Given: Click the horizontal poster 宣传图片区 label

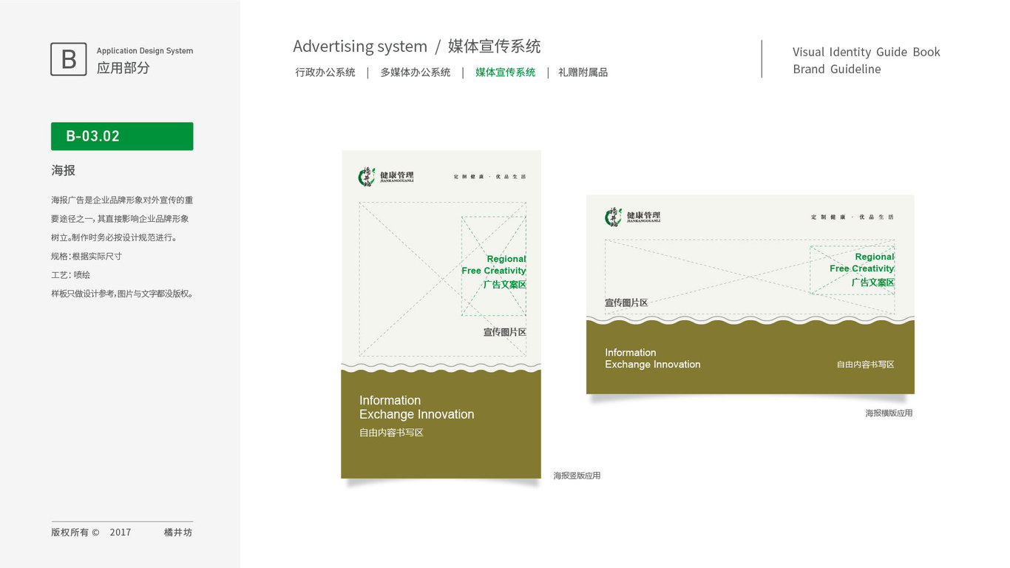Looking at the screenshot, I should [626, 302].
